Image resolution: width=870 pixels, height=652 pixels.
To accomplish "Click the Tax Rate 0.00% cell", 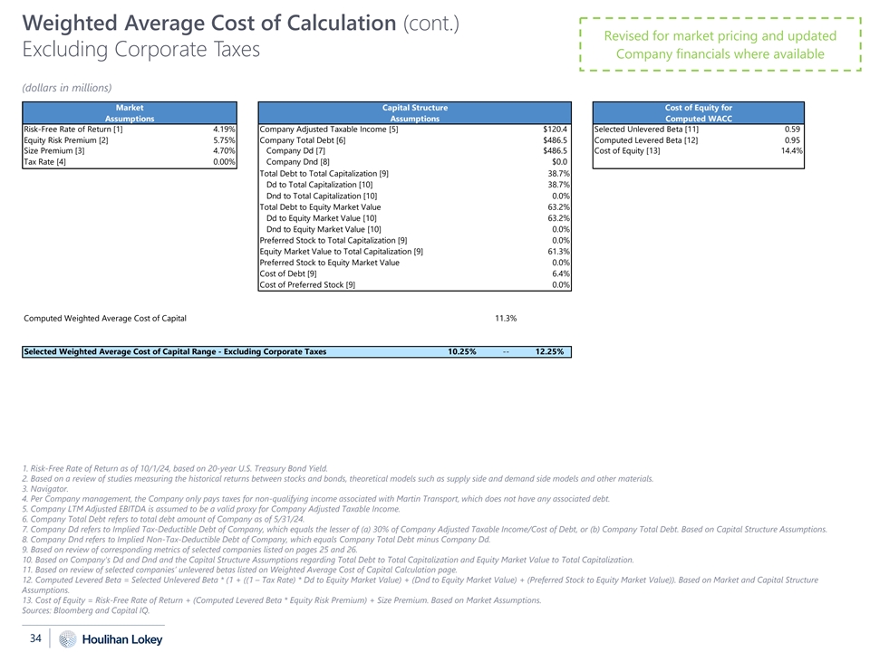I will (x=221, y=163).
